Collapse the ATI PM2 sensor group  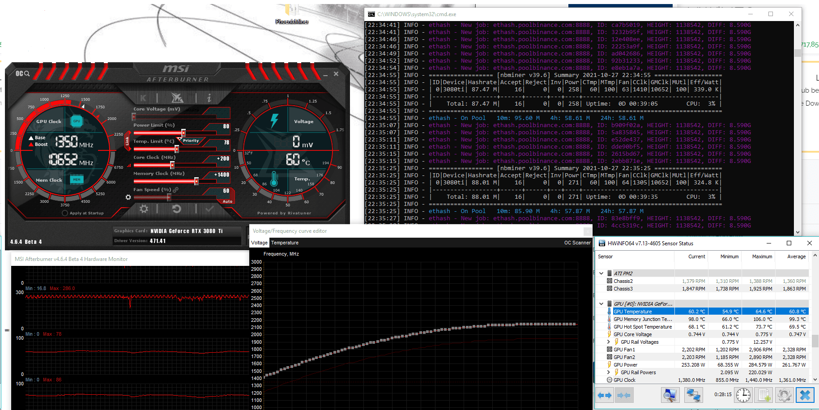(601, 273)
